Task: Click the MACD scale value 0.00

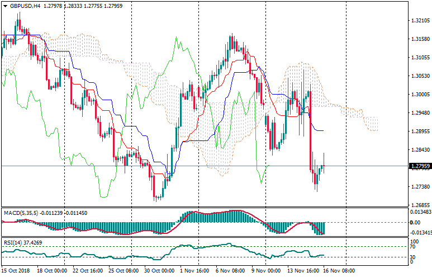Action: pos(415,222)
